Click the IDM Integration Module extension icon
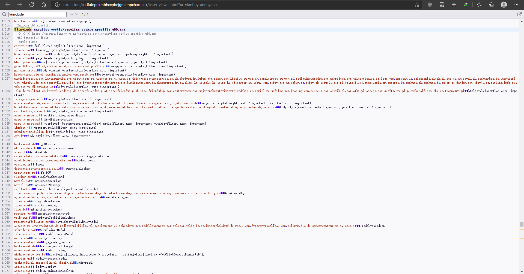524x274 pixels. [x=466, y=5]
